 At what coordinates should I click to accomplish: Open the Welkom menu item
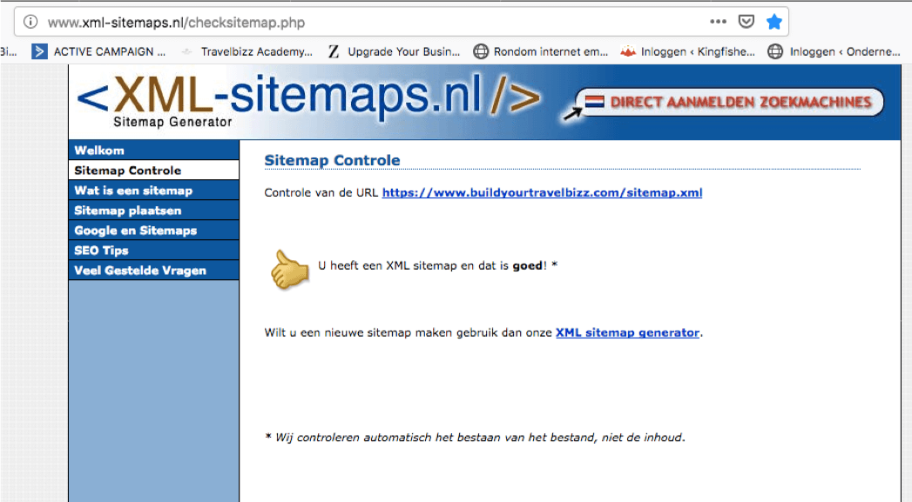click(x=153, y=150)
